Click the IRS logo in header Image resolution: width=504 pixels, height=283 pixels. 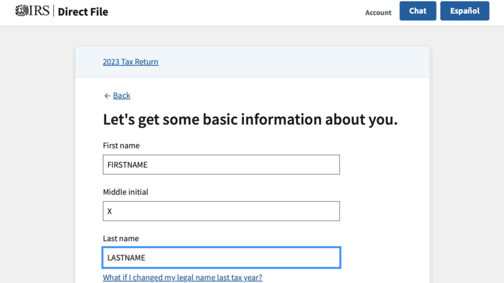tap(32, 11)
